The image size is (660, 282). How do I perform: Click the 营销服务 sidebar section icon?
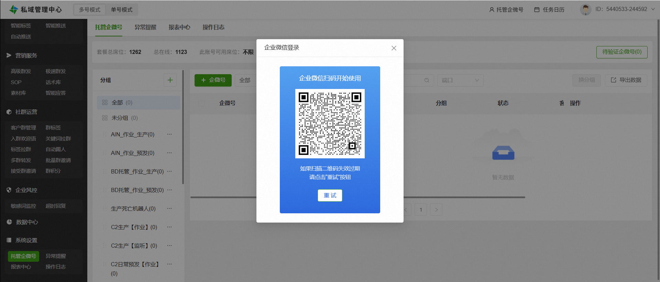point(9,55)
